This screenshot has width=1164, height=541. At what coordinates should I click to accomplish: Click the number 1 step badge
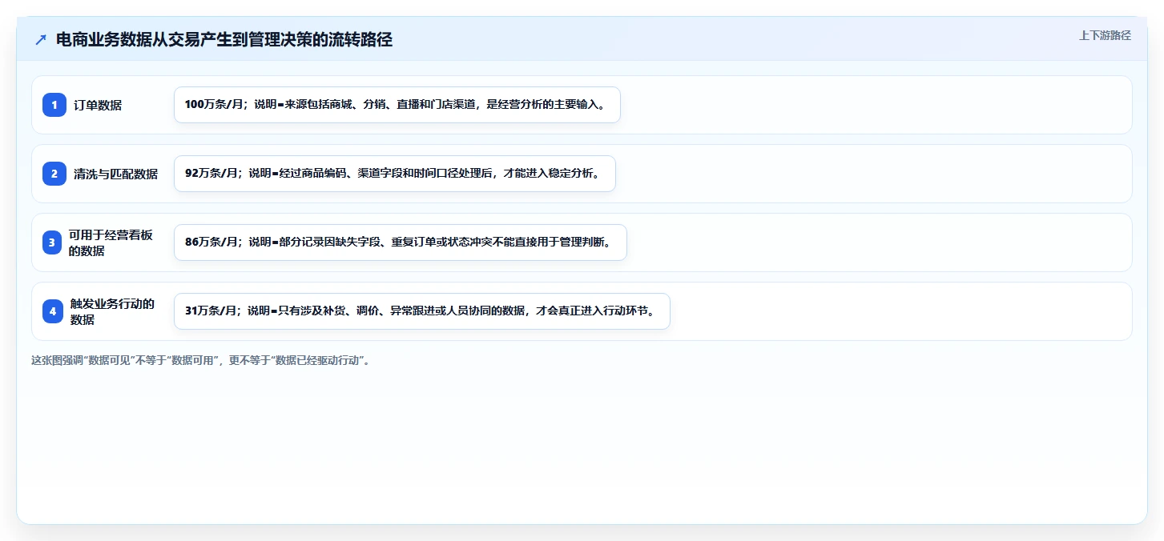(x=54, y=105)
